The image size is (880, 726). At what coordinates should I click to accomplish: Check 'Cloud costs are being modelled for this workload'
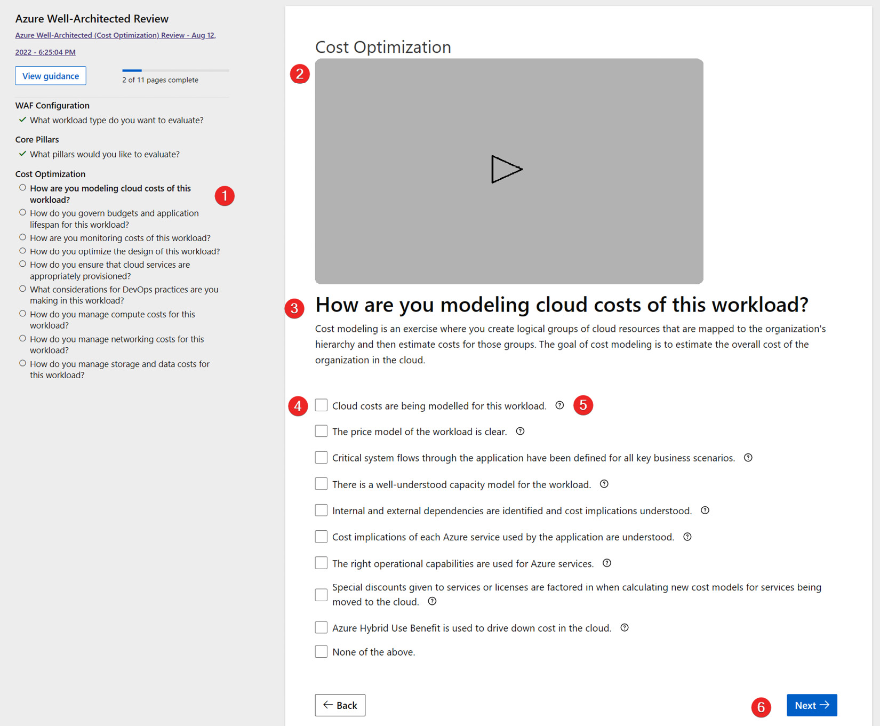pyautogui.click(x=321, y=405)
